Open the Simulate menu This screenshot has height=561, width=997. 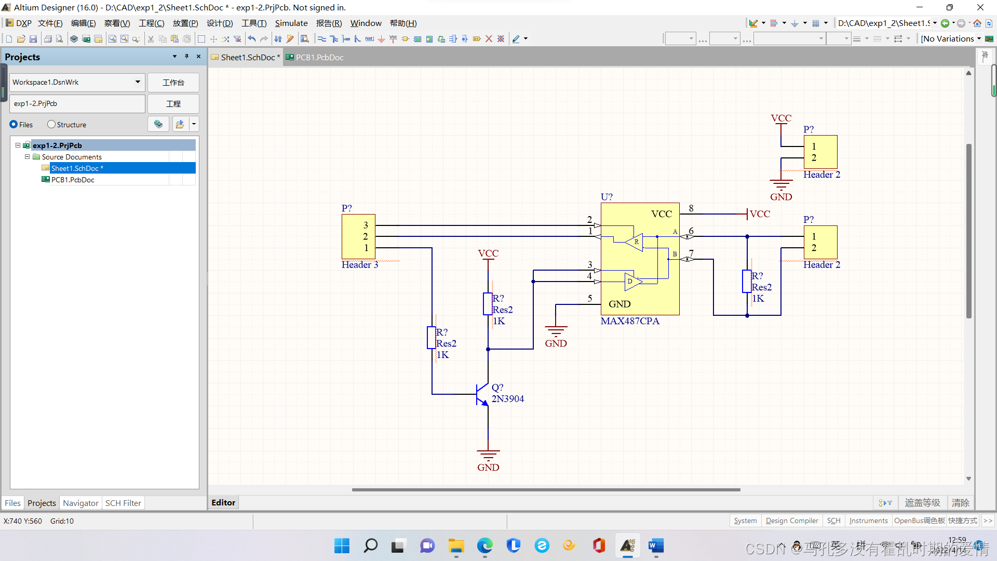(x=291, y=23)
